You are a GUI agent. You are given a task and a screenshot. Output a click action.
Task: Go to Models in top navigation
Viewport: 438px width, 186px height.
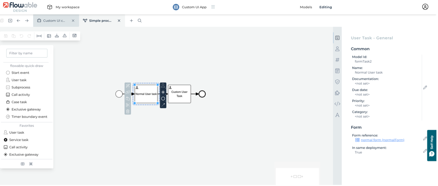point(306,7)
